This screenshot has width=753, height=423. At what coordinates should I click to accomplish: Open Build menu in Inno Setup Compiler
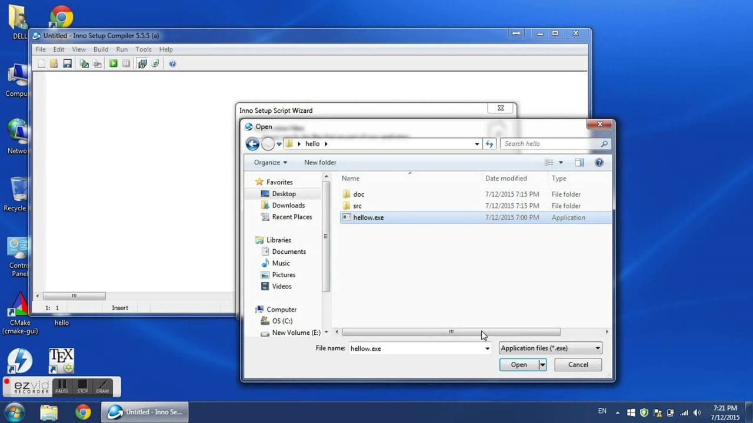(101, 49)
